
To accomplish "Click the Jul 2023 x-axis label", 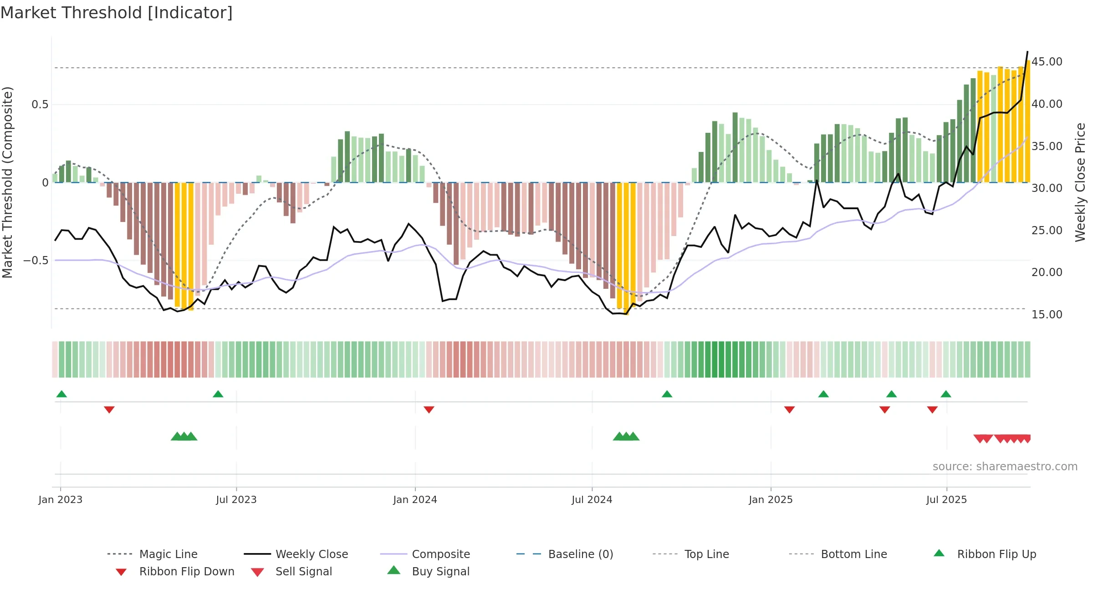I will click(x=236, y=500).
